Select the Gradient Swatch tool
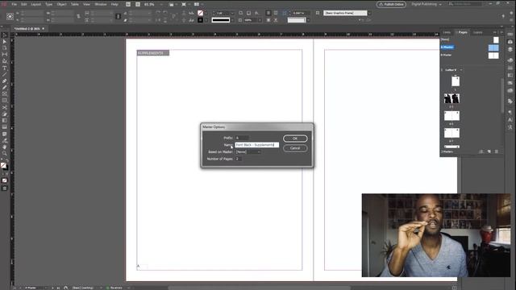516x290 pixels. (x=4, y=121)
